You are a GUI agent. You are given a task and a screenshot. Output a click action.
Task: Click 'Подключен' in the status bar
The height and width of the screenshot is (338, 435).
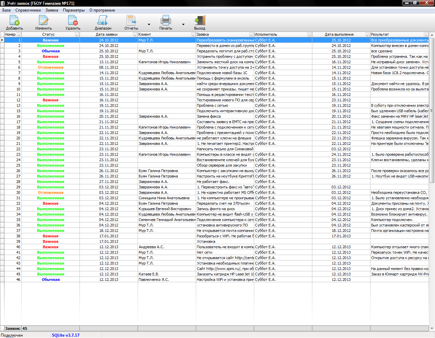tap(12, 335)
